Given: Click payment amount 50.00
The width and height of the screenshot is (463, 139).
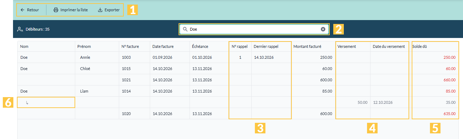Looking at the screenshot, I should [x=362, y=102].
